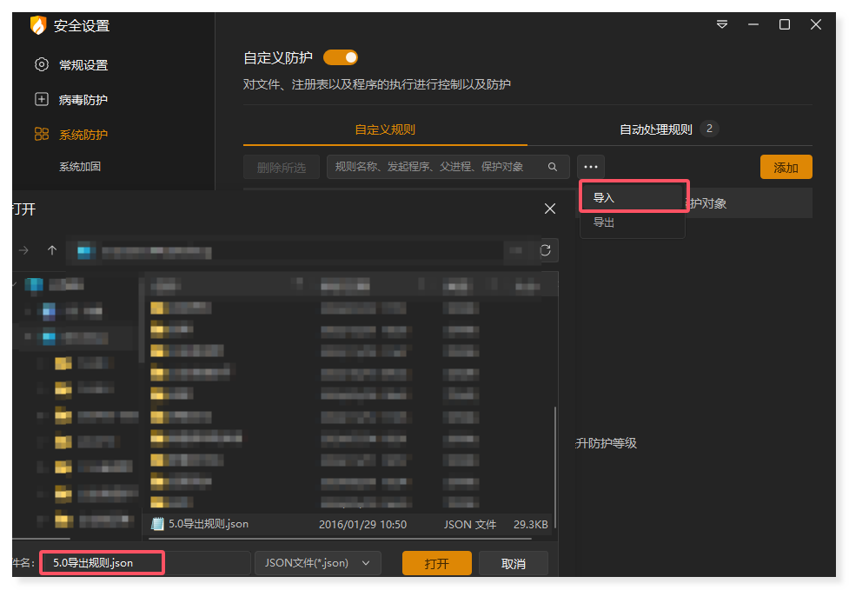This screenshot has height=590, width=849.
Task: Click the orange 添加 button
Action: tap(786, 168)
